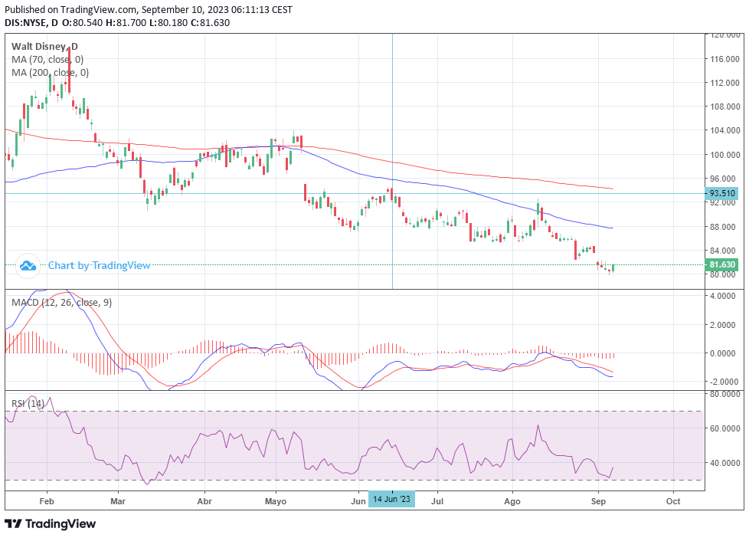Screen dimensions: 749x538
Task: Click the 'Feb' label on time axis
Action: (x=47, y=501)
